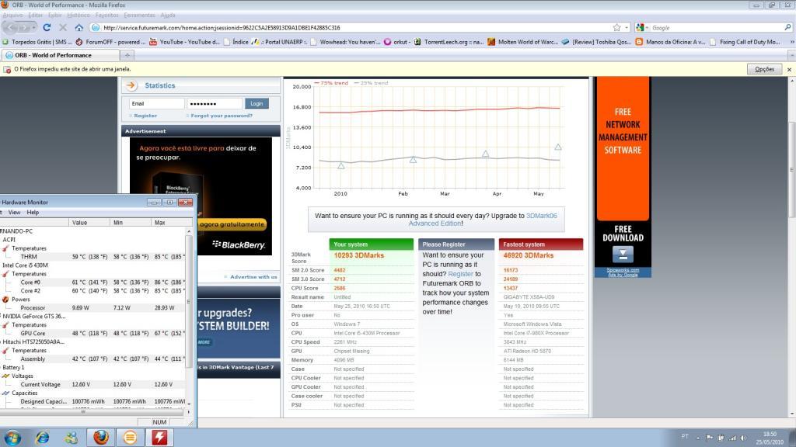Open Molten World of Warcraft bookmark
This screenshot has height=447, width=796.
click(523, 42)
